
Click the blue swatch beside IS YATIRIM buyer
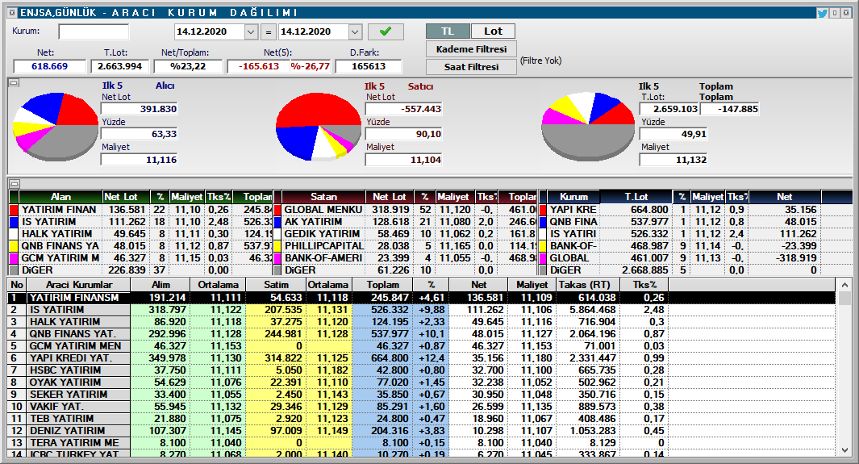click(14, 222)
